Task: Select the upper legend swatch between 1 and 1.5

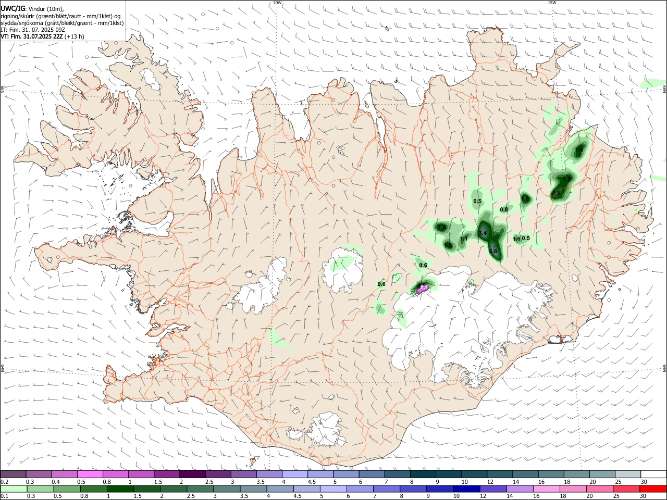Action: tap(141, 474)
